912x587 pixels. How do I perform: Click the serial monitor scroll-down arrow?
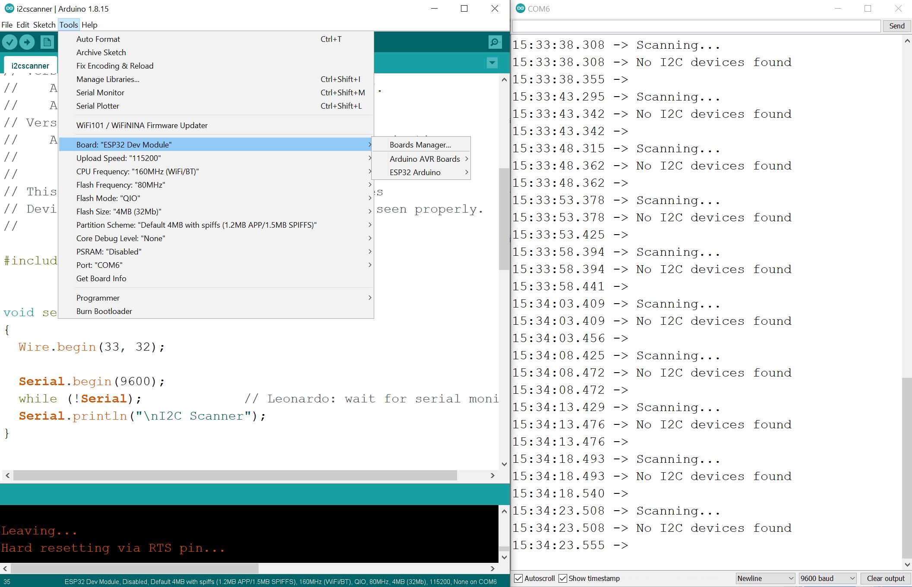pos(907,564)
